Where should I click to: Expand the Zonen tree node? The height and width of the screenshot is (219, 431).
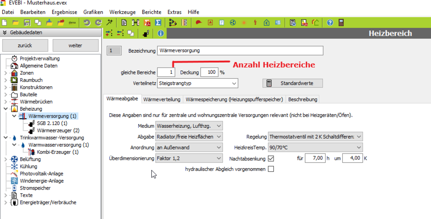click(x=5, y=73)
